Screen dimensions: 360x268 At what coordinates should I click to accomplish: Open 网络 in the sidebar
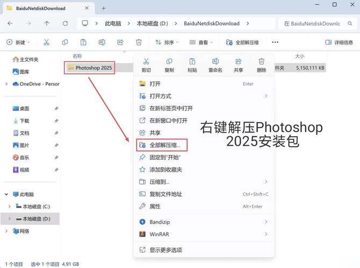click(21, 231)
